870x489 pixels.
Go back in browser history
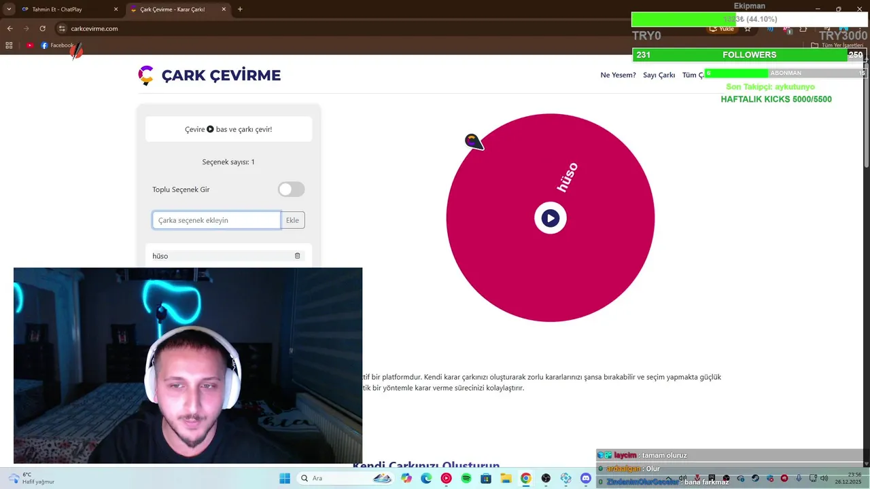click(x=10, y=29)
